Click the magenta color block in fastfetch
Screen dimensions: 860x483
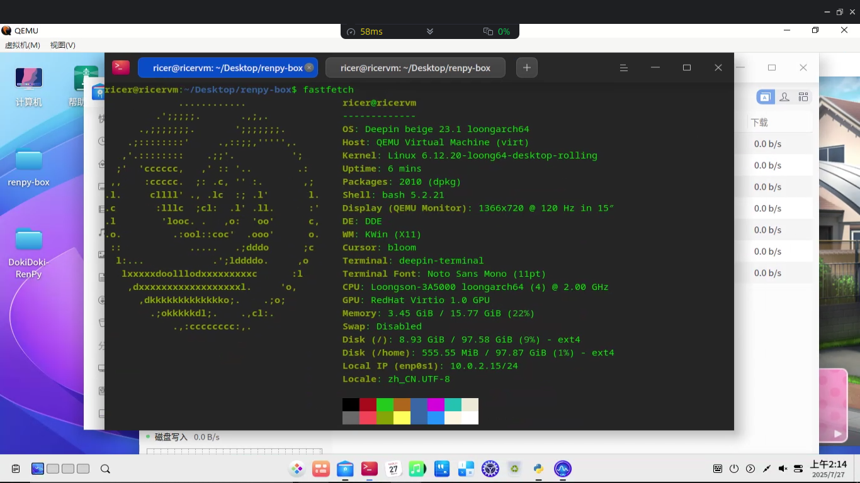[x=436, y=404]
